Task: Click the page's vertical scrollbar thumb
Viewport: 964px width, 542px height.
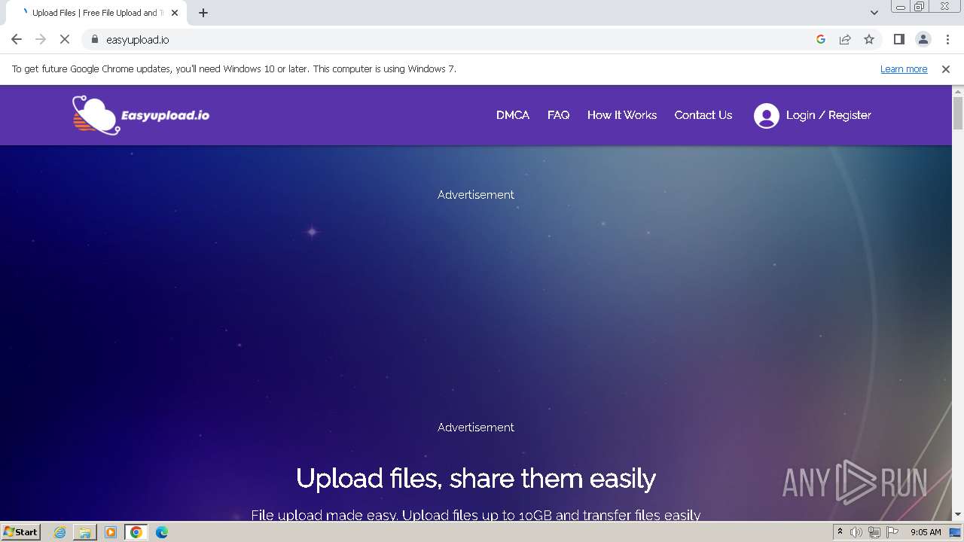Action: click(958, 113)
